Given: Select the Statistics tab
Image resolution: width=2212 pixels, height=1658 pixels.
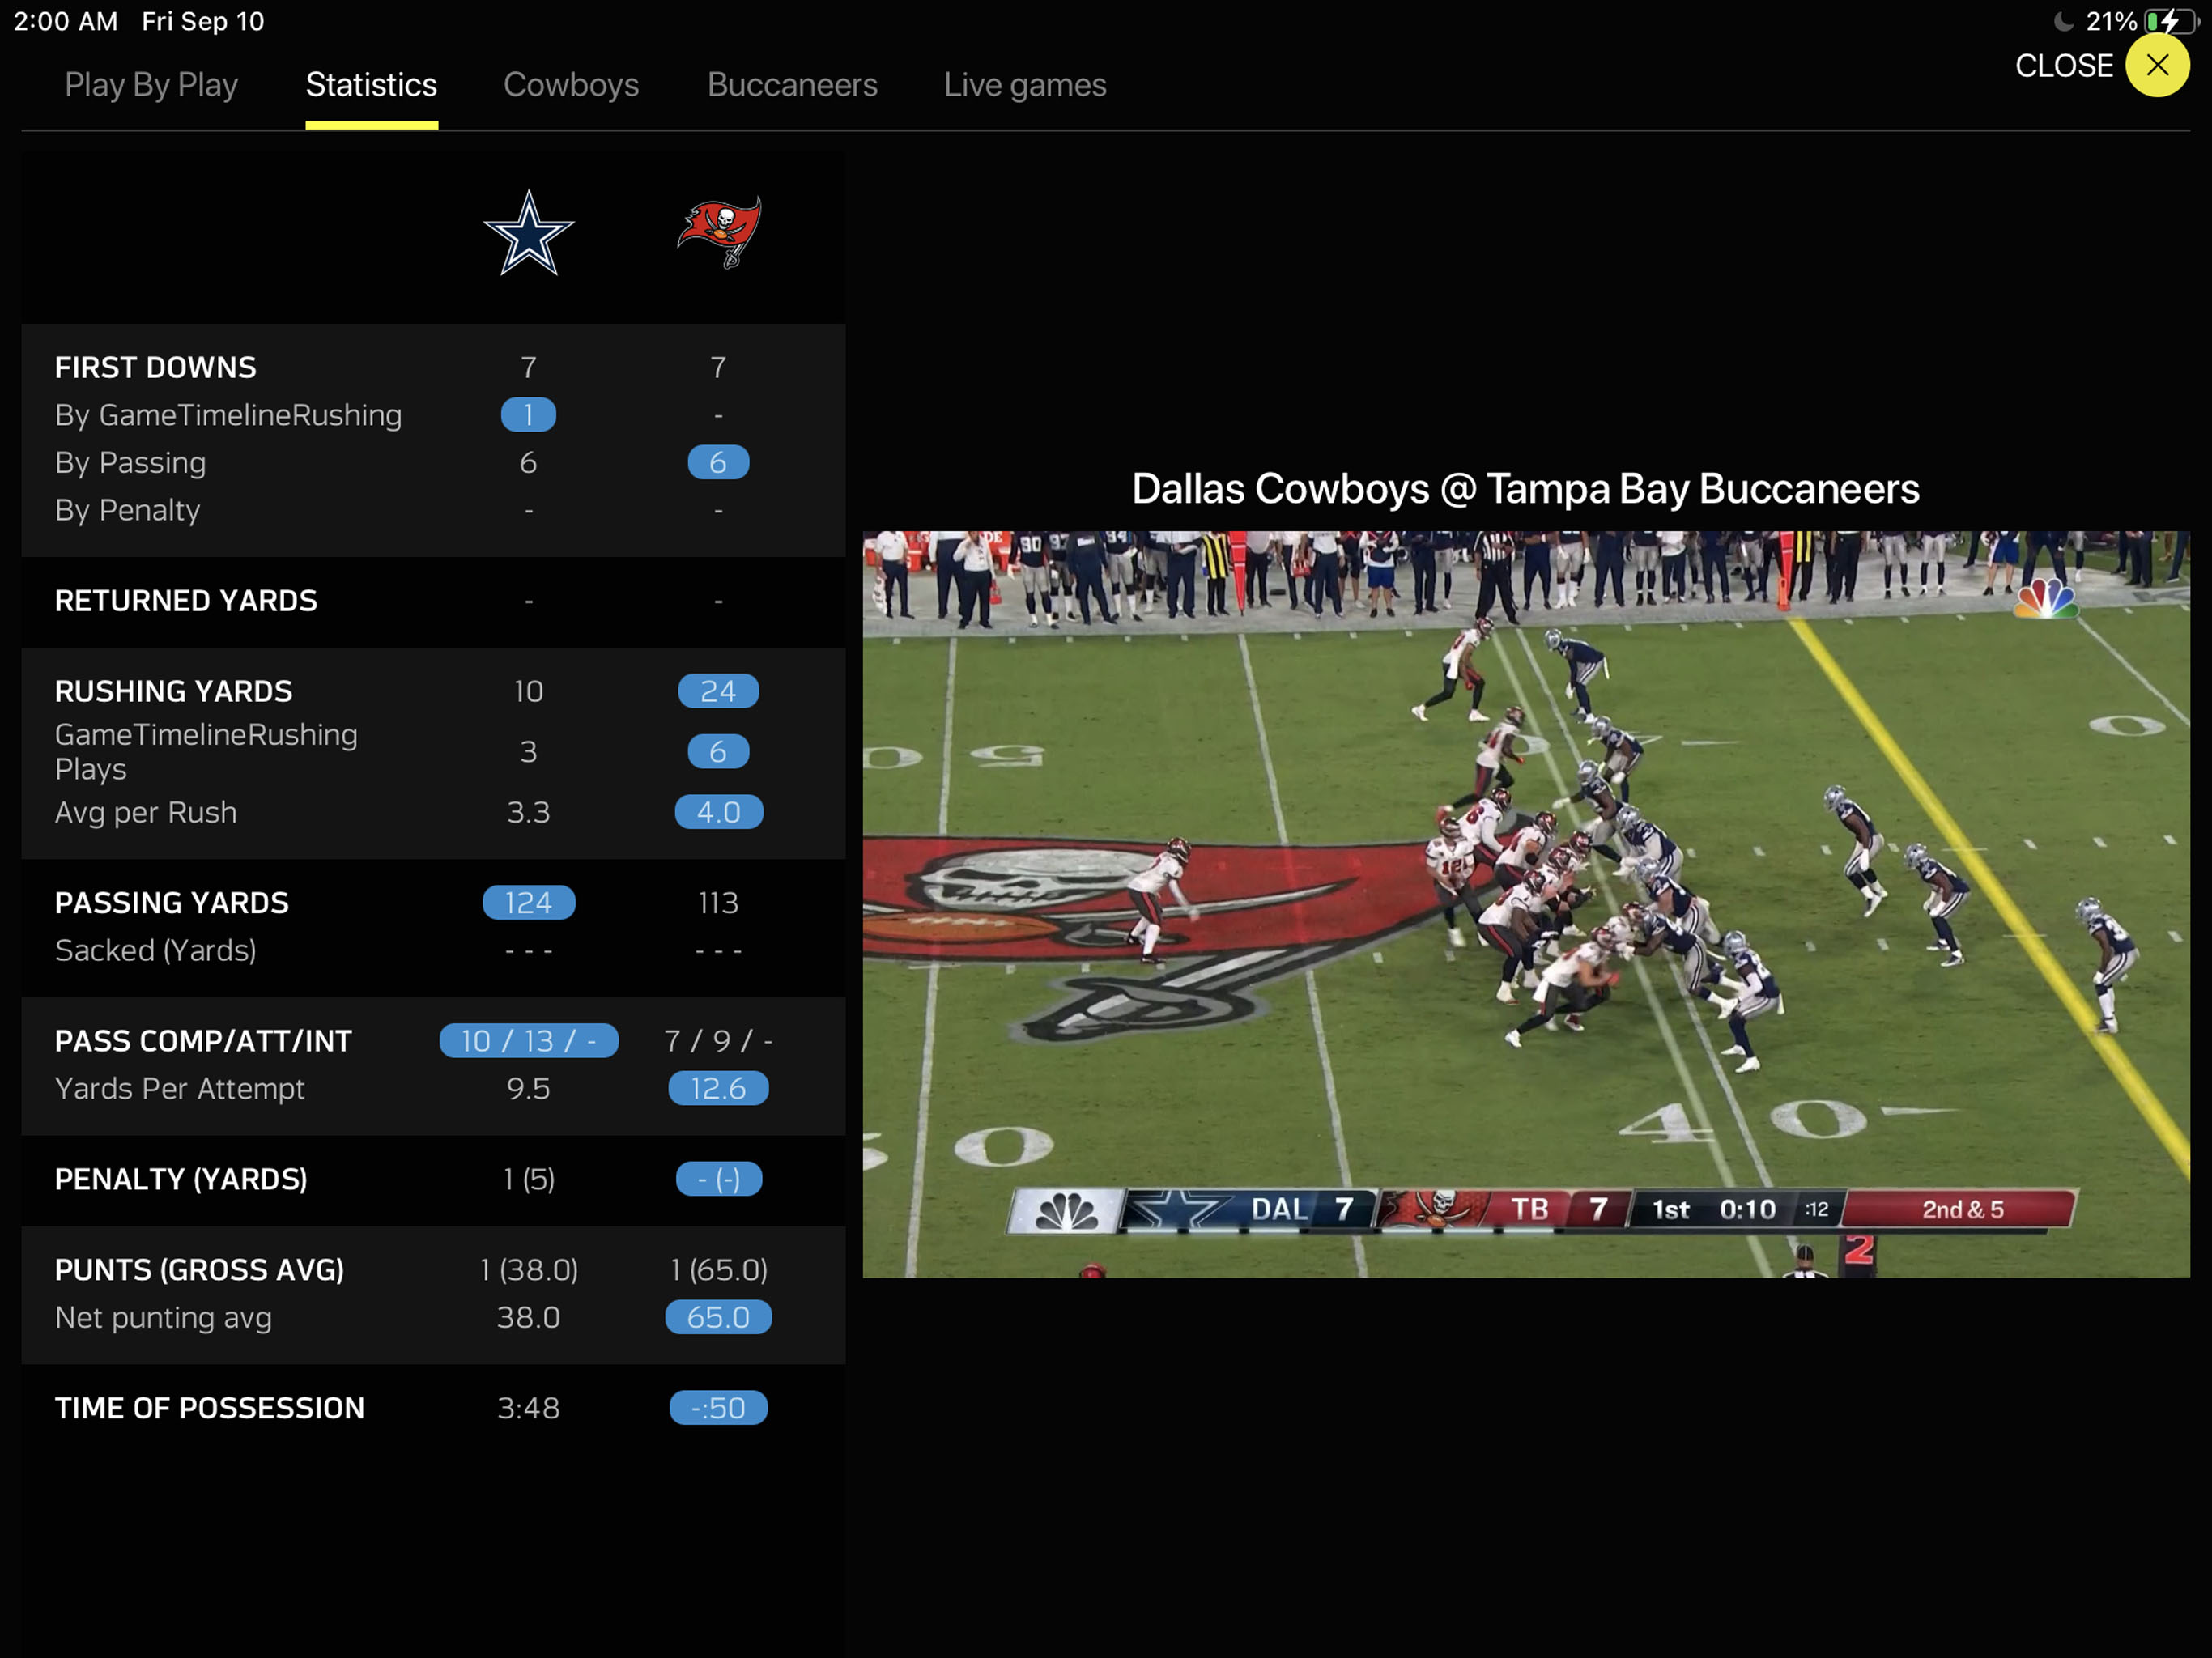Looking at the screenshot, I should coord(371,85).
